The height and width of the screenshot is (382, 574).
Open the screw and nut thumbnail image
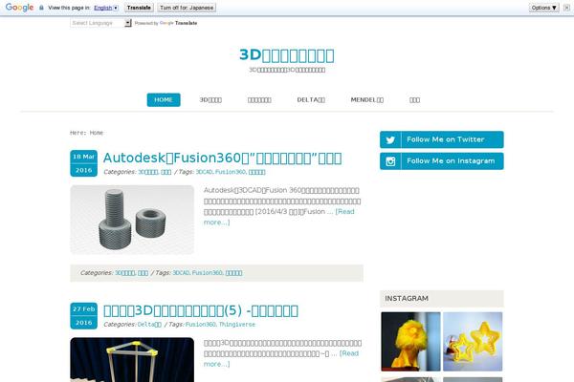click(x=132, y=220)
